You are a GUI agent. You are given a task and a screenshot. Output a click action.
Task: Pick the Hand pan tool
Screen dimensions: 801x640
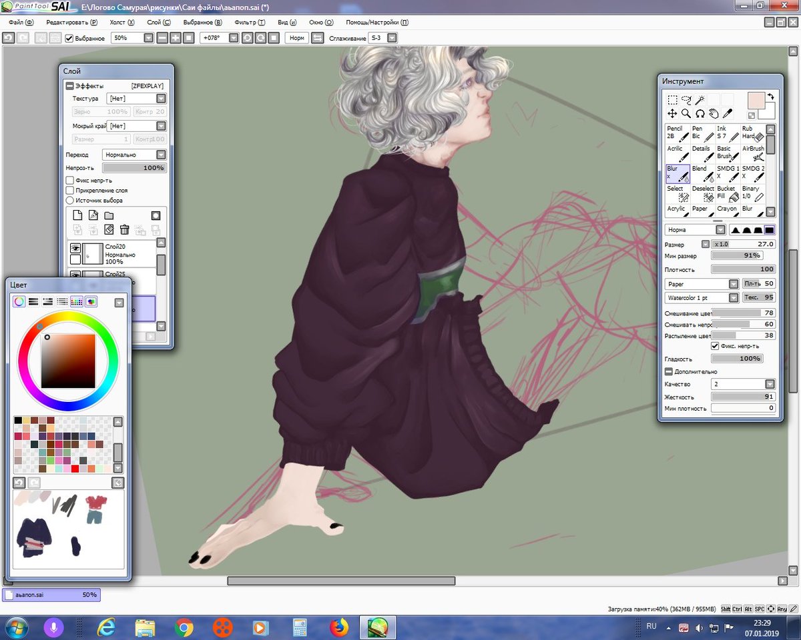714,114
